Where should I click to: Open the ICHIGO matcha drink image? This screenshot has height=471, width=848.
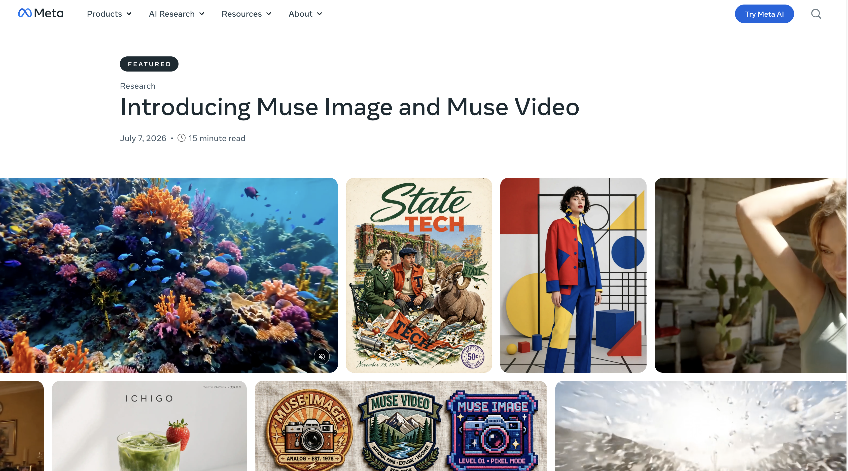[x=149, y=426]
